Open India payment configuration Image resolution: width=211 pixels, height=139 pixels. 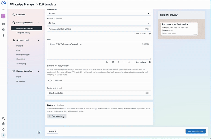point(18,77)
